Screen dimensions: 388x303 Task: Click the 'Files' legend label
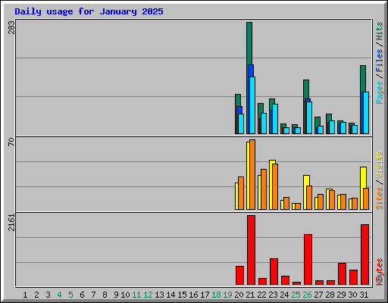click(380, 61)
